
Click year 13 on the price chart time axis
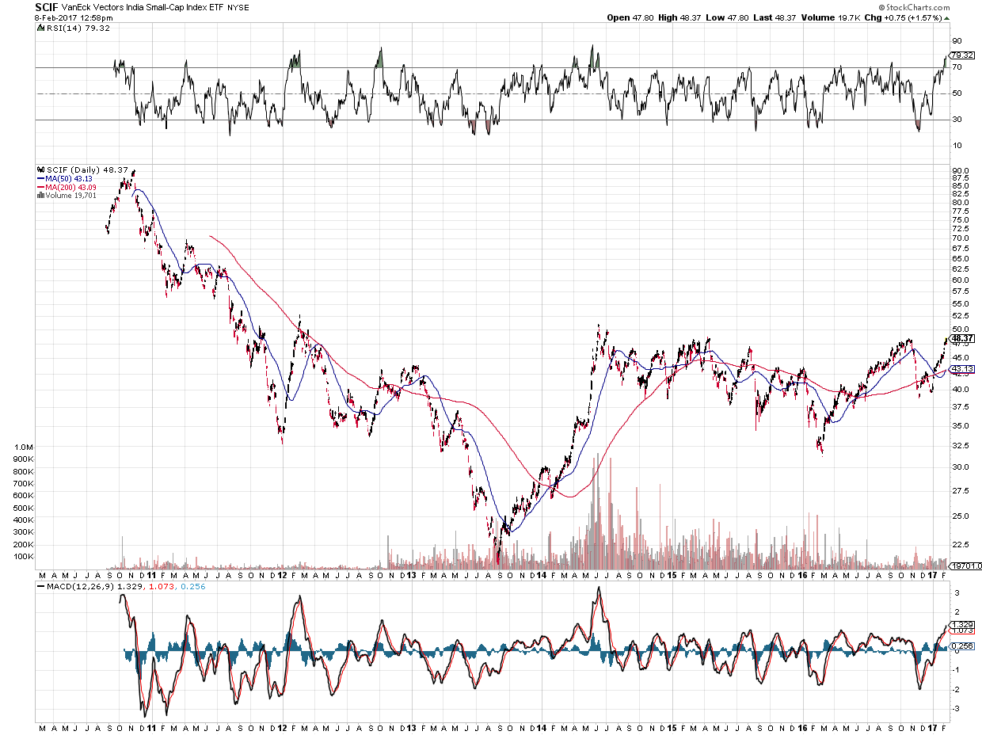411,574
